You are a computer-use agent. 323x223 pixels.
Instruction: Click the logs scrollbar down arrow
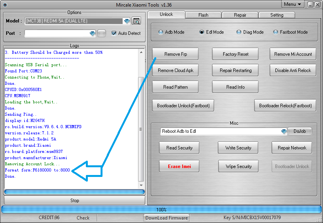point(141,185)
